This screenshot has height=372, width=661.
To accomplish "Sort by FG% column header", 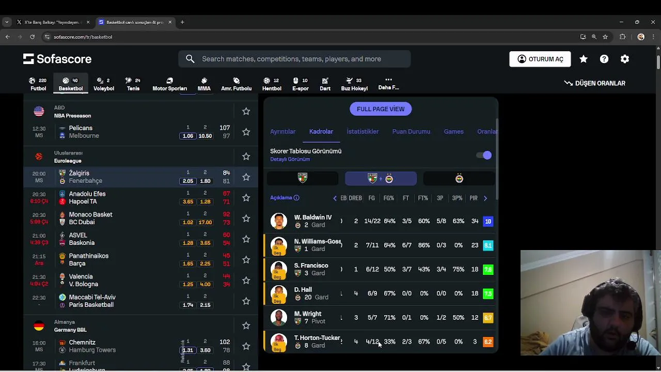I will click(x=389, y=198).
